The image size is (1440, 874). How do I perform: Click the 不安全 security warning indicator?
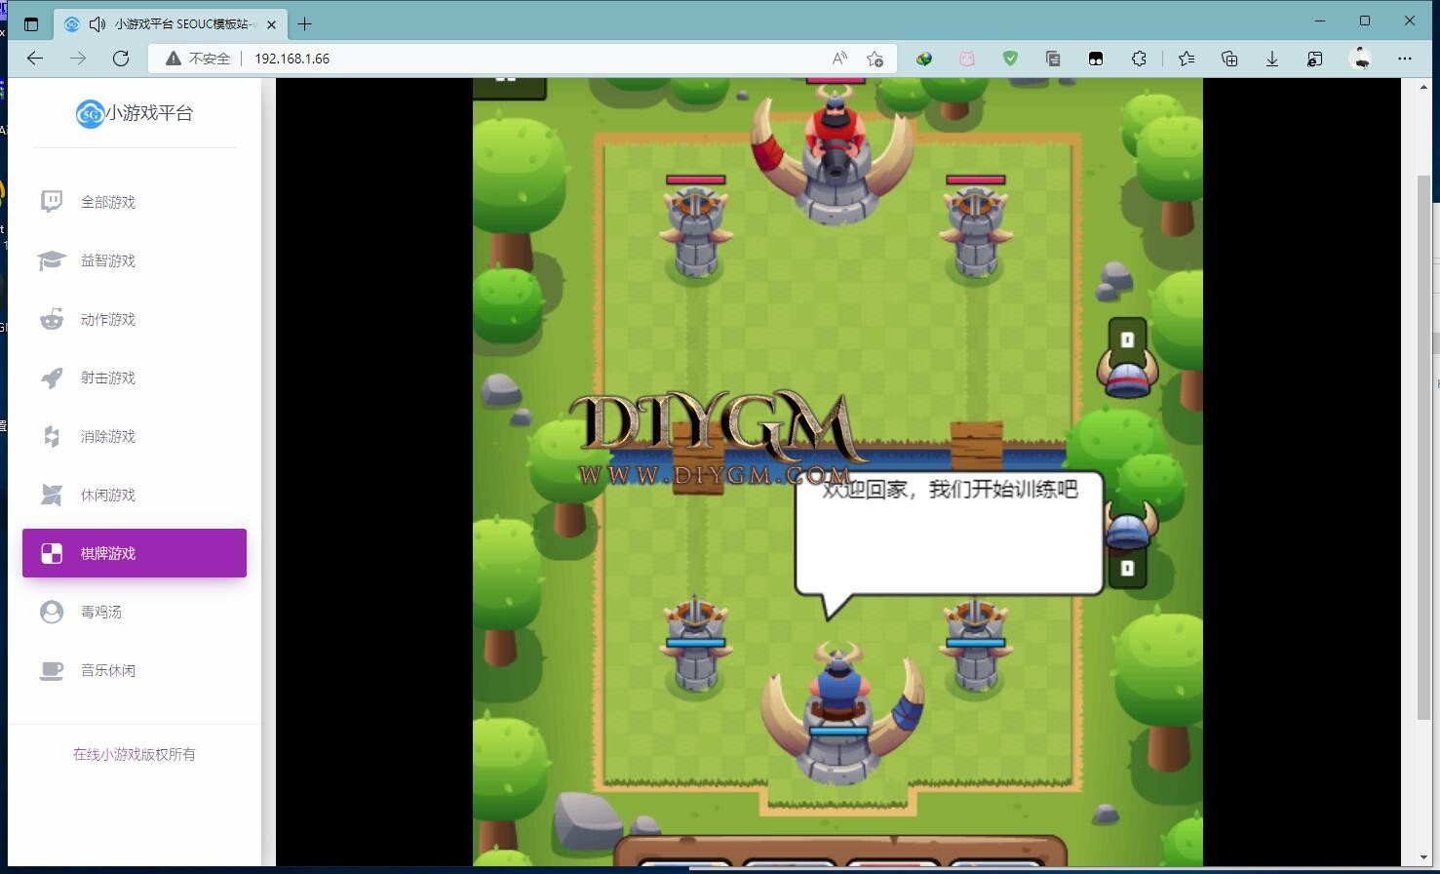(x=198, y=59)
